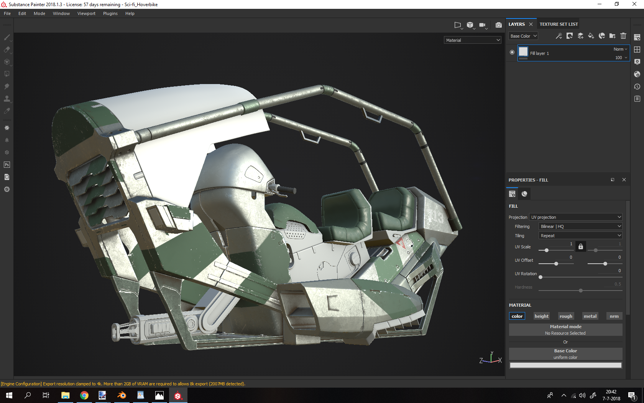
Task: Expand the Material viewport mode dropdown
Action: pos(473,40)
